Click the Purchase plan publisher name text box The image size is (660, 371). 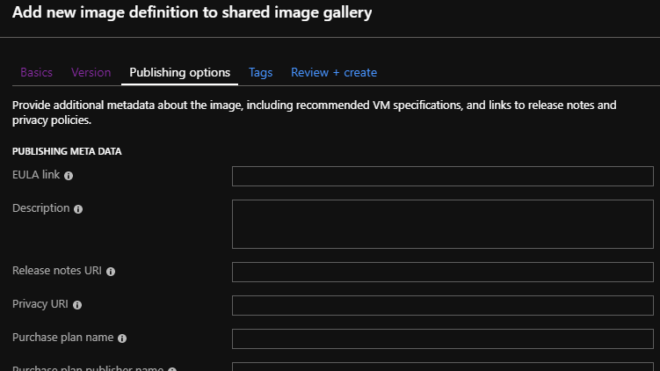click(x=442, y=367)
